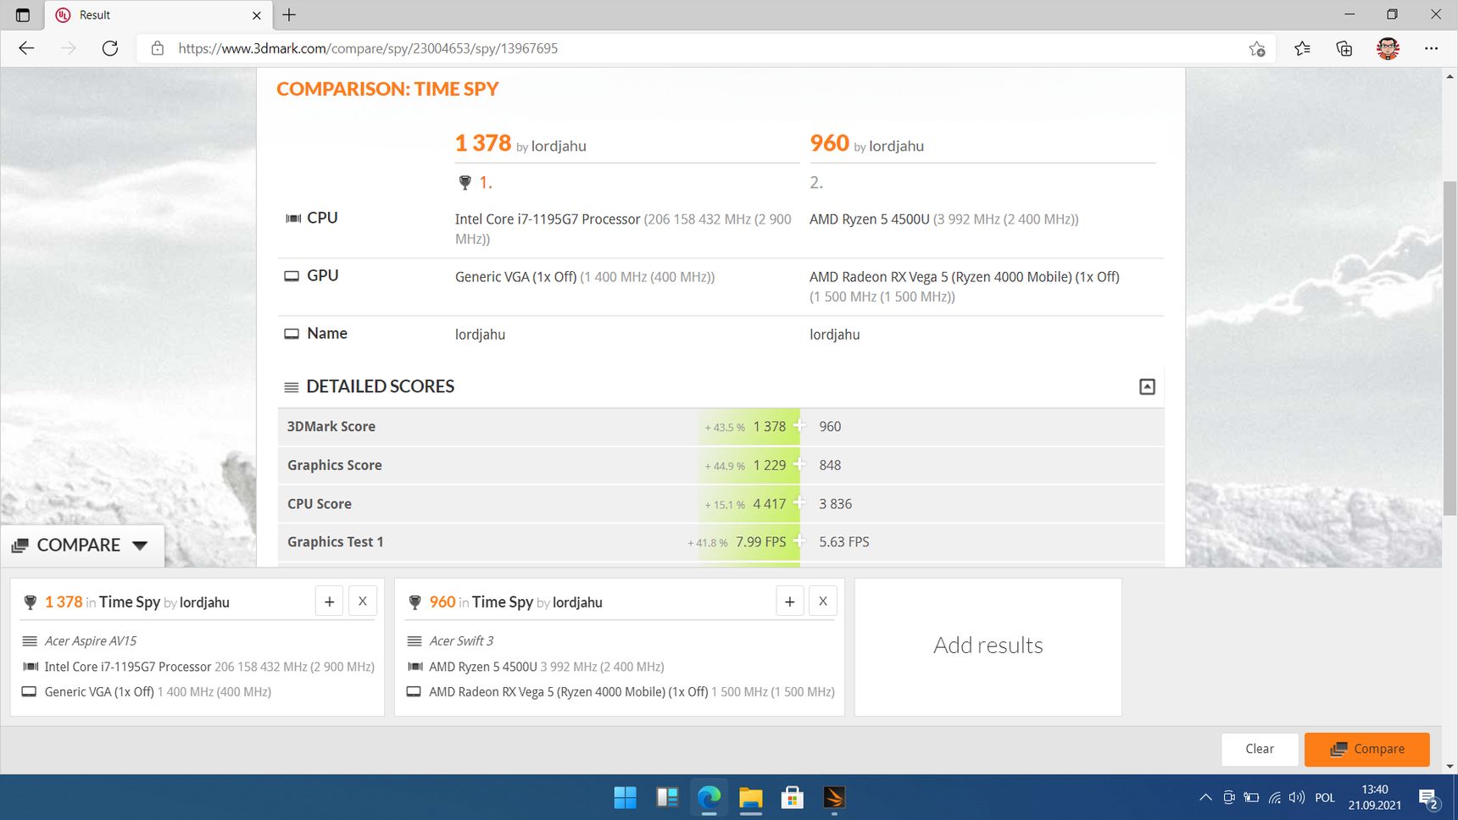
Task: Click the plus marker on CPU Score bar
Action: point(799,501)
